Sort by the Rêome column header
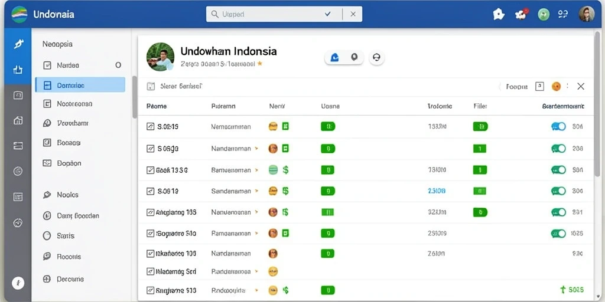The image size is (605, 302). pos(157,106)
